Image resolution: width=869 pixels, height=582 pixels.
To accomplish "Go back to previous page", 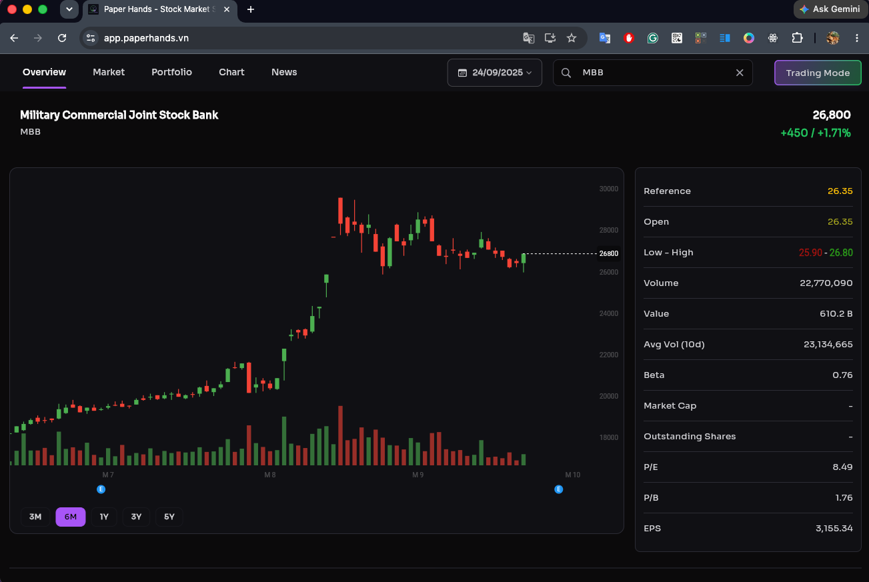I will 14,38.
